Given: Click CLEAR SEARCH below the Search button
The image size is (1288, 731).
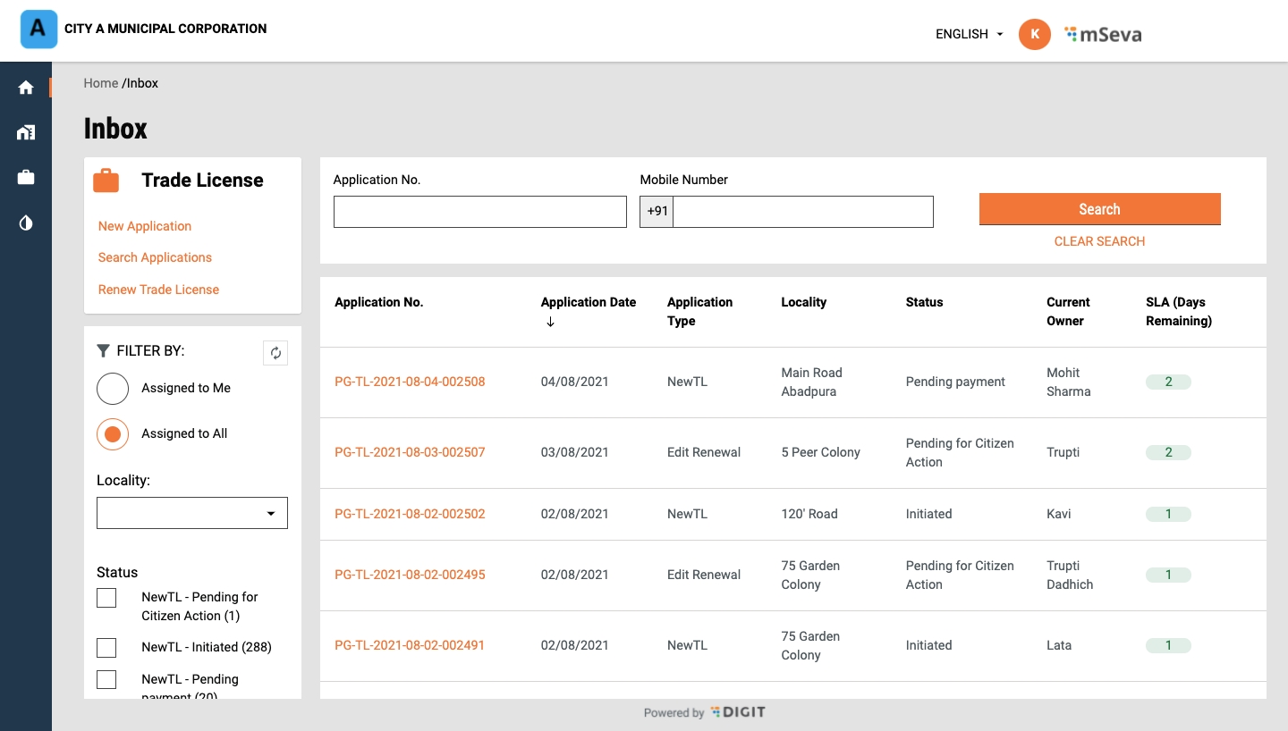Looking at the screenshot, I should click(x=1099, y=241).
